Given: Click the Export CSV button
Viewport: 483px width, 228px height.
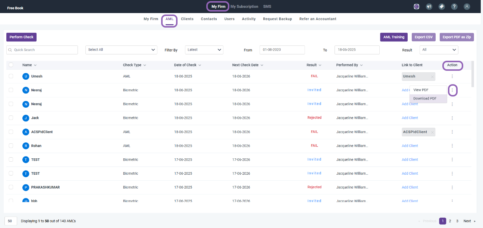Looking at the screenshot, I should pyautogui.click(x=424, y=37).
